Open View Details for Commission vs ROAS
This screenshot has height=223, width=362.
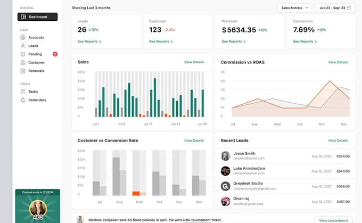[x=338, y=62]
